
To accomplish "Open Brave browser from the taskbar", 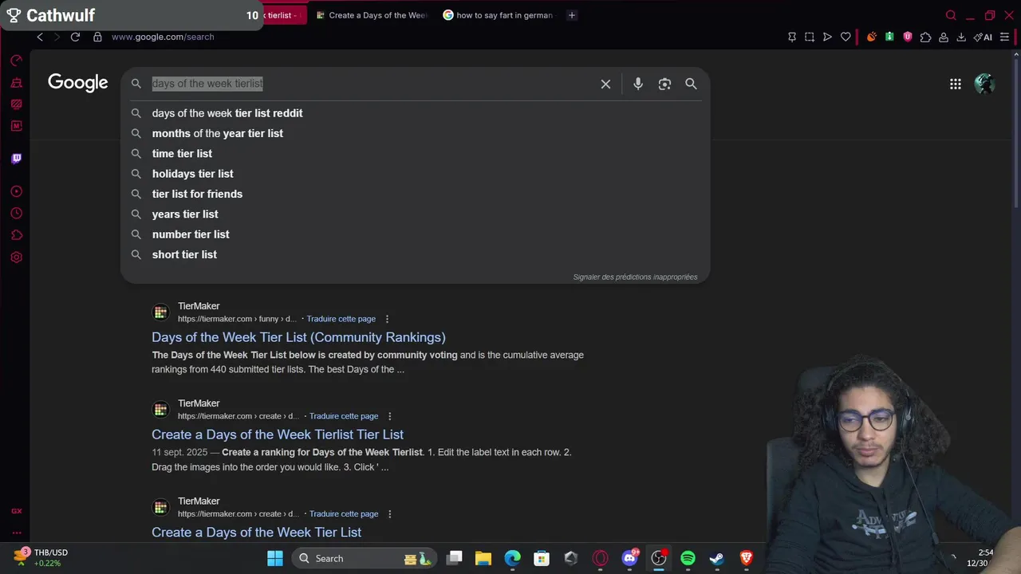I will click(747, 558).
